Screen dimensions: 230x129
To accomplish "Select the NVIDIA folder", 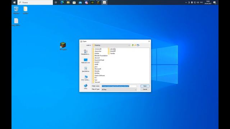I will (96, 73).
